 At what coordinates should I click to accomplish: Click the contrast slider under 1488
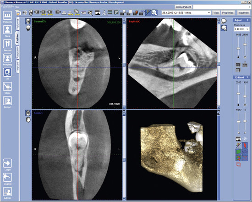tap(238, 48)
